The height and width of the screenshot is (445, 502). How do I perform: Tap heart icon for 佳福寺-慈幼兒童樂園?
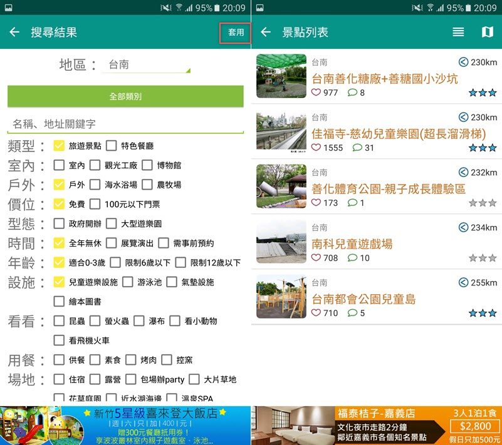coord(316,147)
